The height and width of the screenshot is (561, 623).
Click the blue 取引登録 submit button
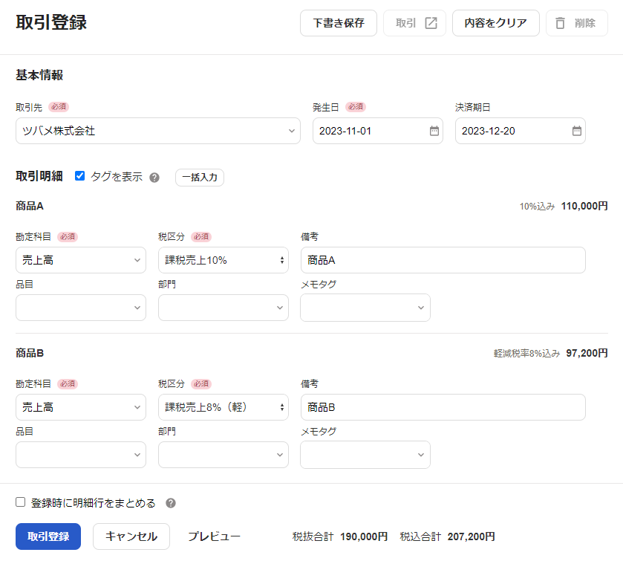(x=48, y=536)
